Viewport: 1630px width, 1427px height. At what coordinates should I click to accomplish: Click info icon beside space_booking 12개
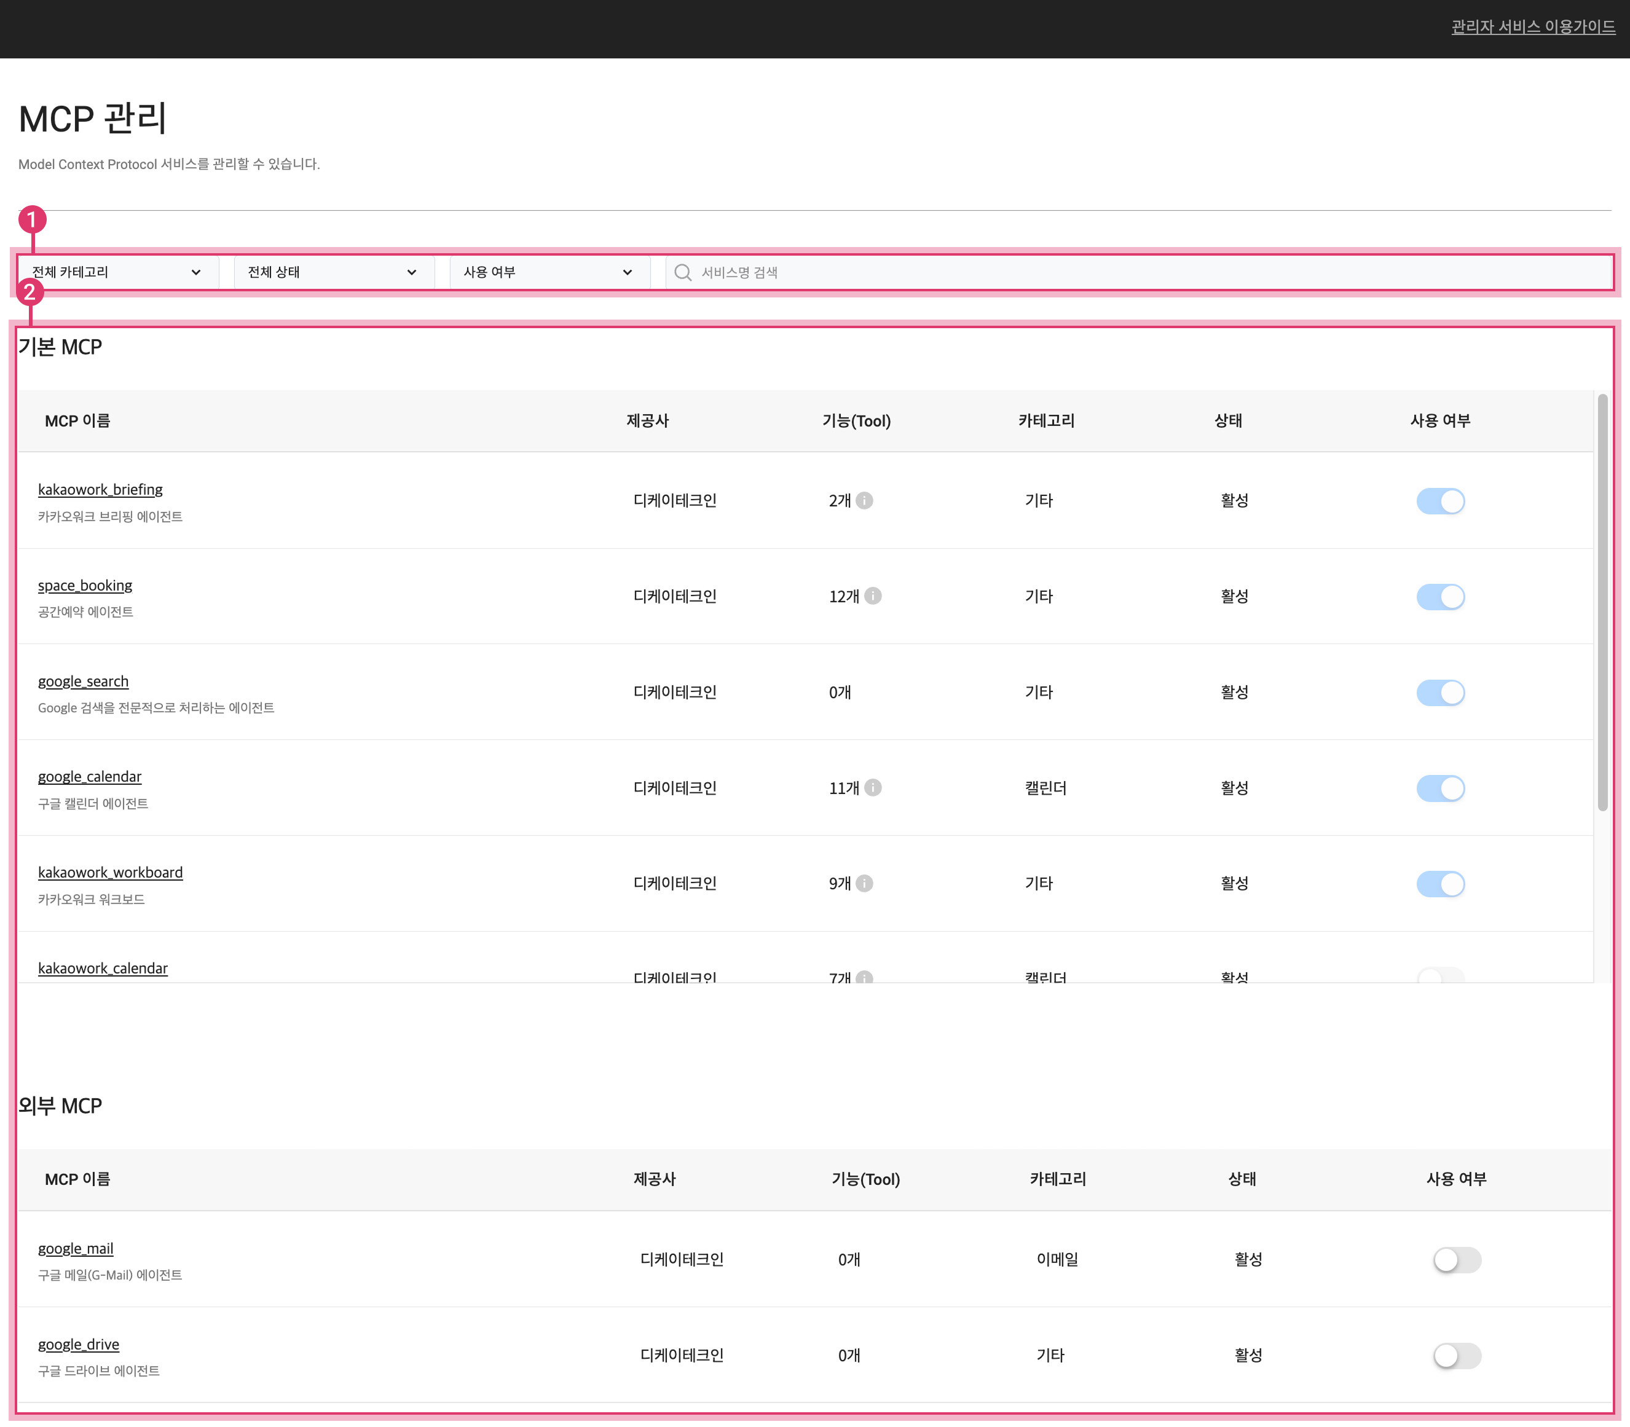(x=873, y=596)
